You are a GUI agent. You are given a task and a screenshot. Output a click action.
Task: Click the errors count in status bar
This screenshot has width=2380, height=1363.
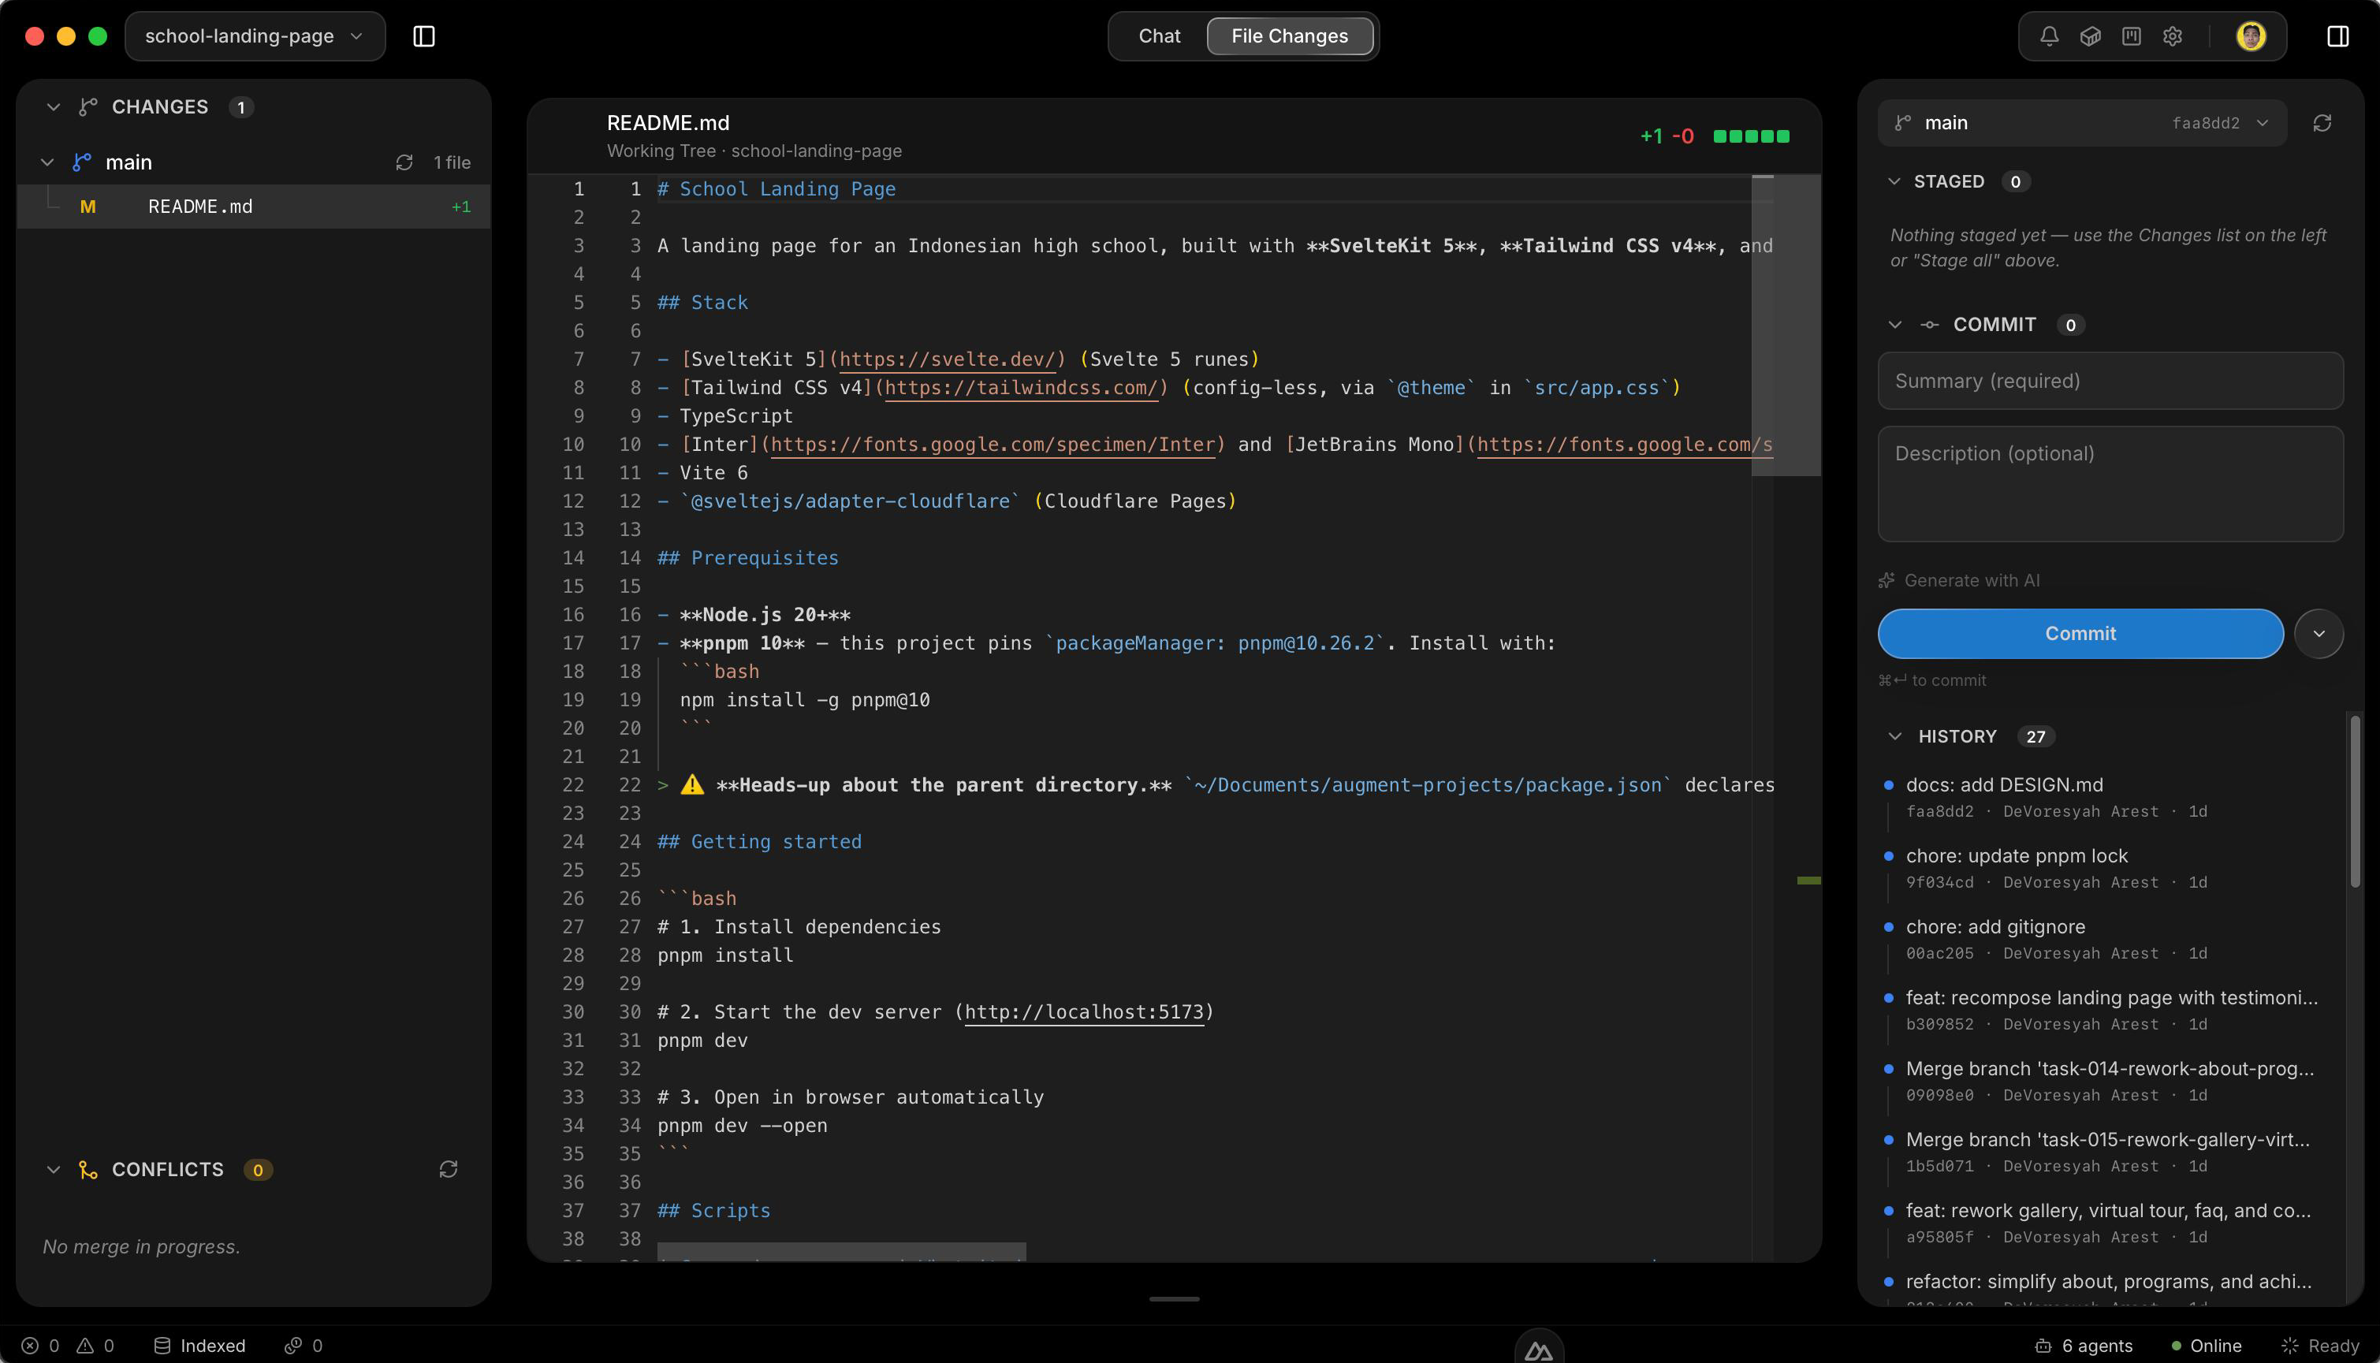coord(41,1346)
